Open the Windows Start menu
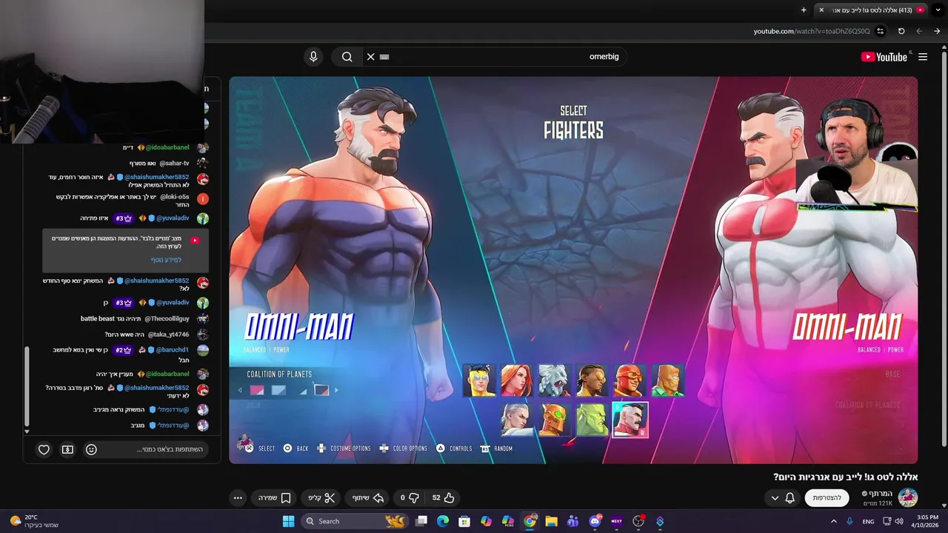948x533 pixels. coord(289,521)
